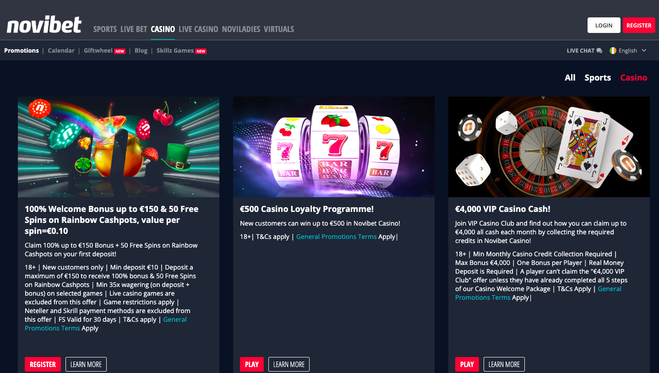This screenshot has height=373, width=659.
Task: Click the Login button
Action: pos(604,25)
